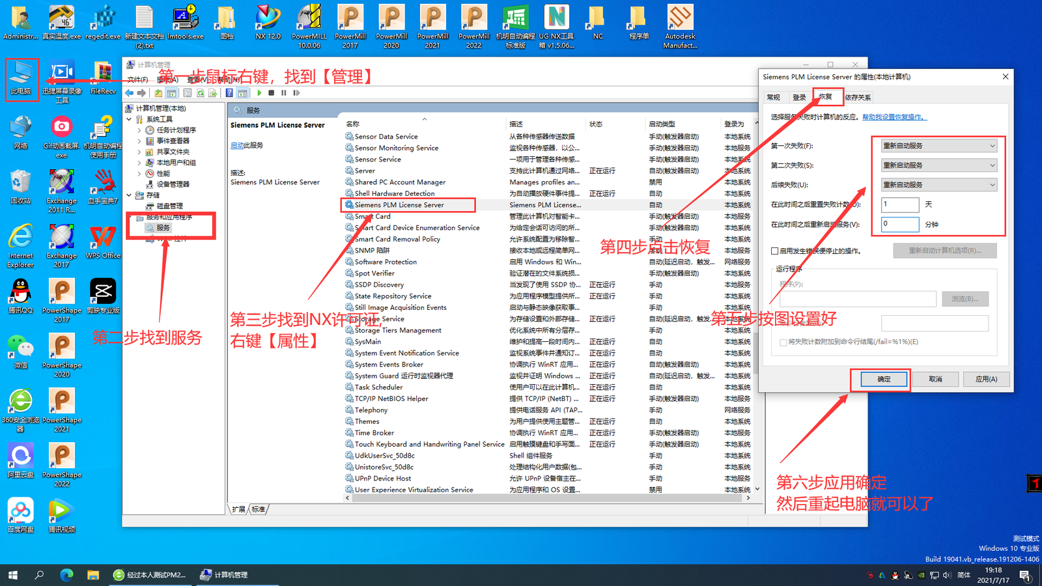1042x586 pixels.
Task: Open the WeChat desktop icon
Action: coord(21,352)
